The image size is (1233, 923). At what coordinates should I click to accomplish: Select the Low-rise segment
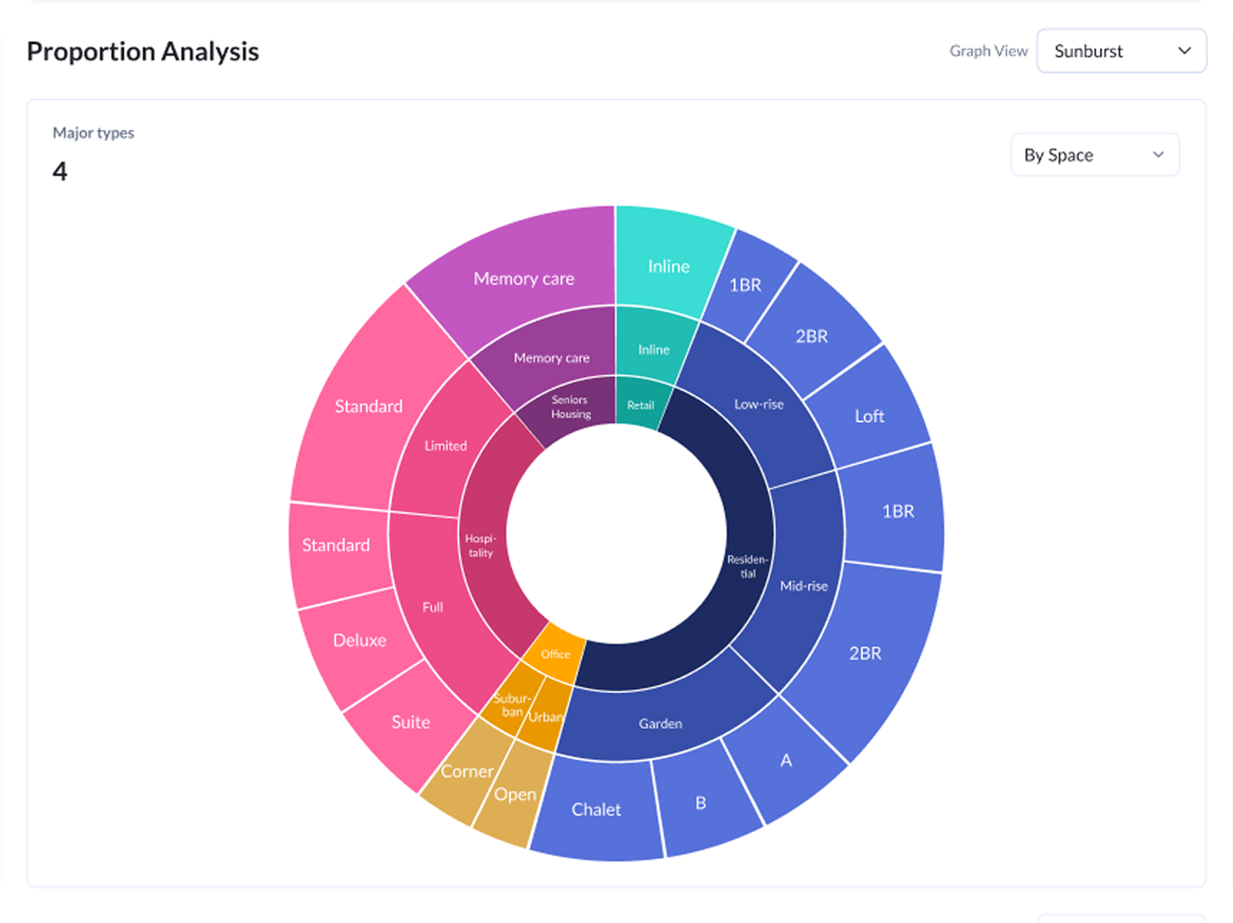[758, 404]
